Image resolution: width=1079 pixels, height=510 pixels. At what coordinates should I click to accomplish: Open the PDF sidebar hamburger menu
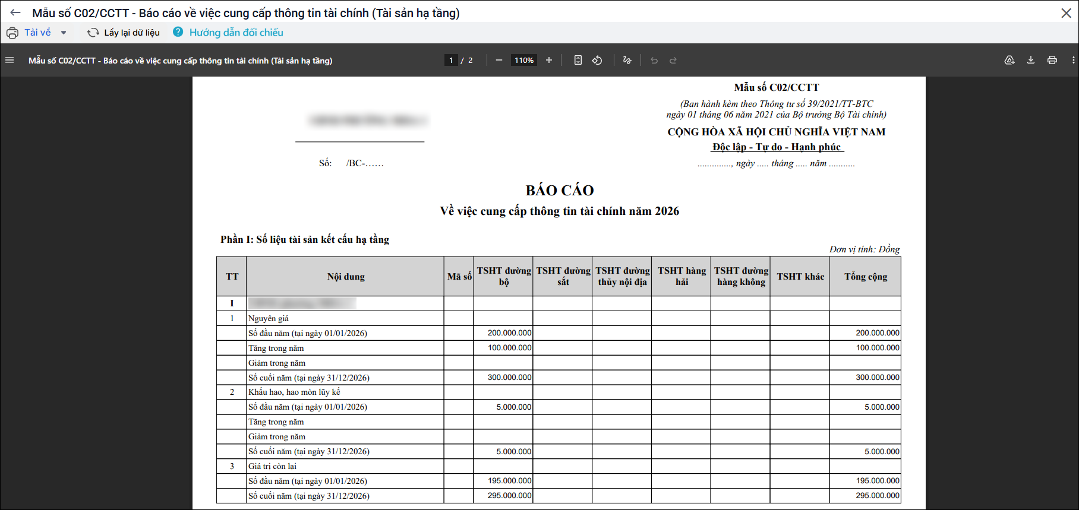click(10, 60)
